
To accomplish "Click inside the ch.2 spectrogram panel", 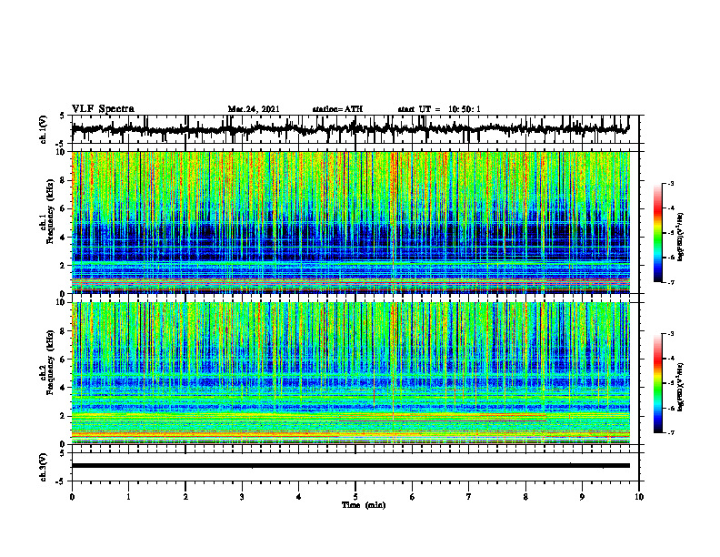I will pyautogui.click(x=351, y=373).
